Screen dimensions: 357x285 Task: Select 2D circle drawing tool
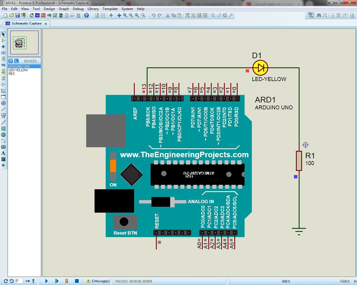(3, 135)
